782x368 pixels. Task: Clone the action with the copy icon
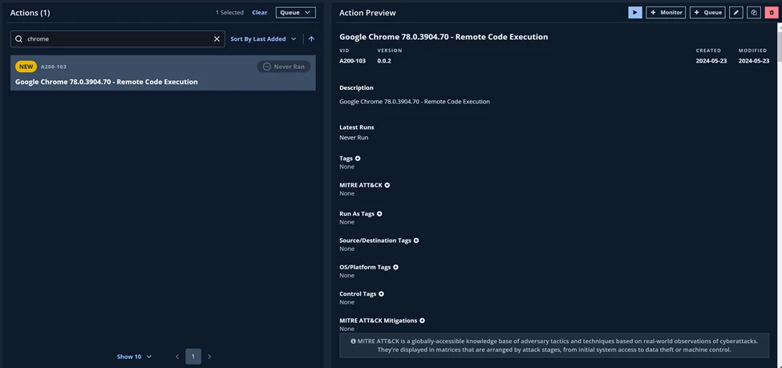754,13
